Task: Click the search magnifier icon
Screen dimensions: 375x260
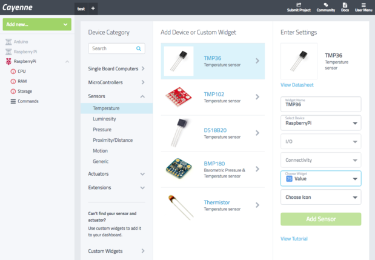Action: [139, 48]
